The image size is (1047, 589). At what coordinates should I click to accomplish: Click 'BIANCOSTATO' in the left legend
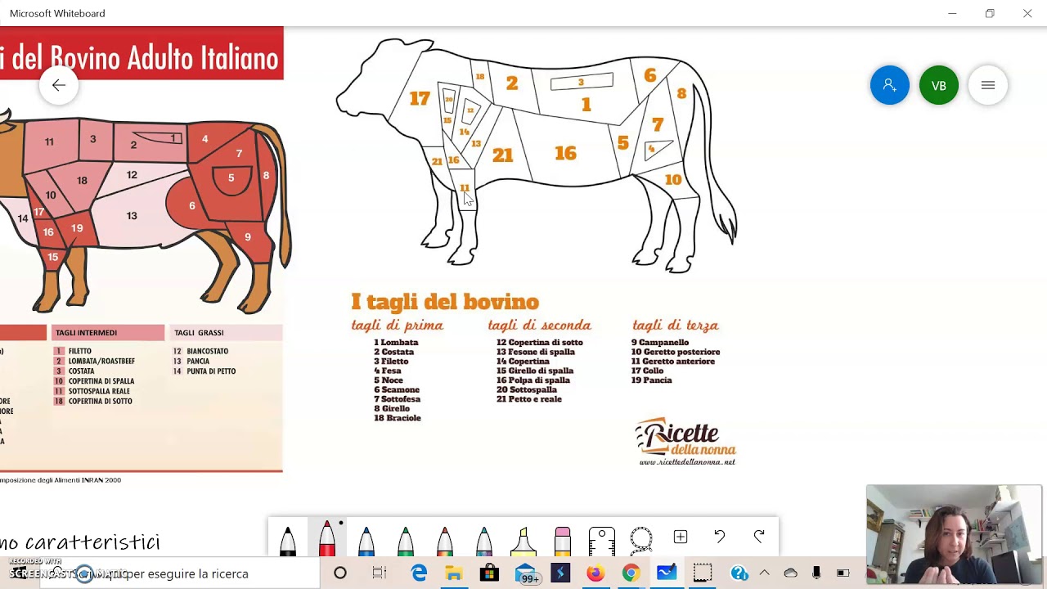tap(207, 352)
